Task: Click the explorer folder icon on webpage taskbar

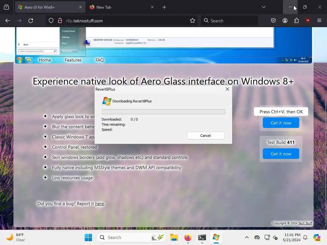Action: [x=28, y=60]
